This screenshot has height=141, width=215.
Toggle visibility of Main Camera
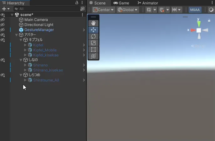pyautogui.click(x=3, y=20)
